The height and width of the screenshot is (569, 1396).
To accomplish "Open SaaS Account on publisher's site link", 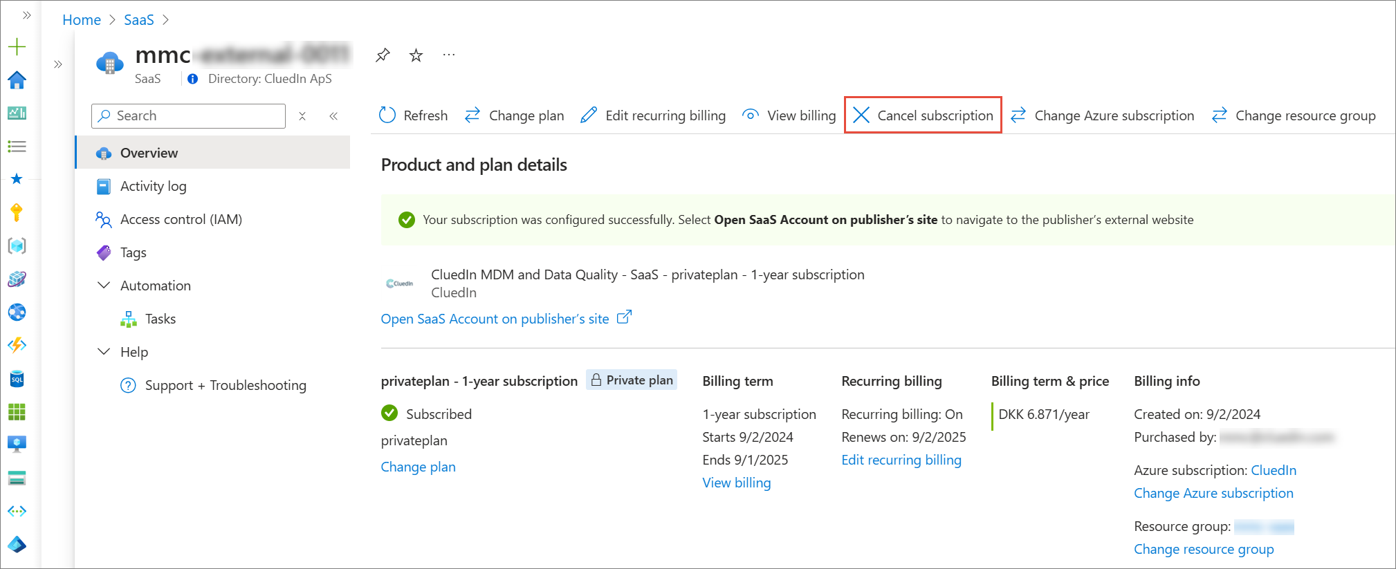I will pos(506,319).
